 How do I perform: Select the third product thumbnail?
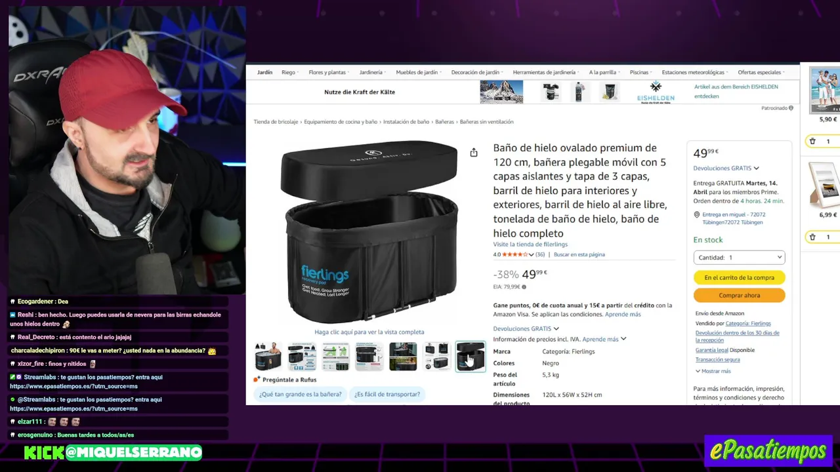coord(335,357)
